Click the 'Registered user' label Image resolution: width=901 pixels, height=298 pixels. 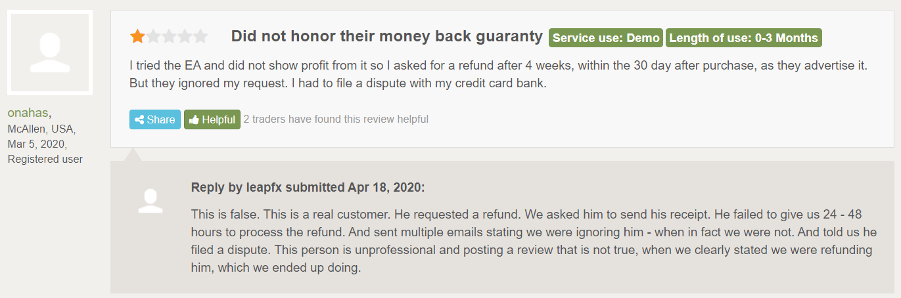tap(45, 159)
